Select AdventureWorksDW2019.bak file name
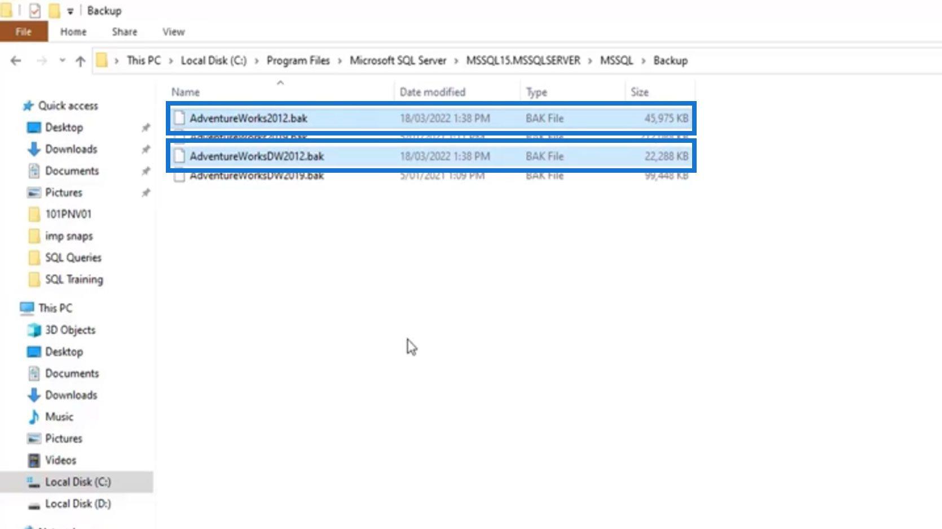Viewport: 942px width, 529px height. click(x=257, y=176)
